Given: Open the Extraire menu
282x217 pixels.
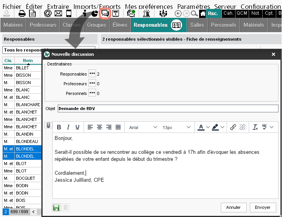Looking at the screenshot, I should tap(58, 7).
